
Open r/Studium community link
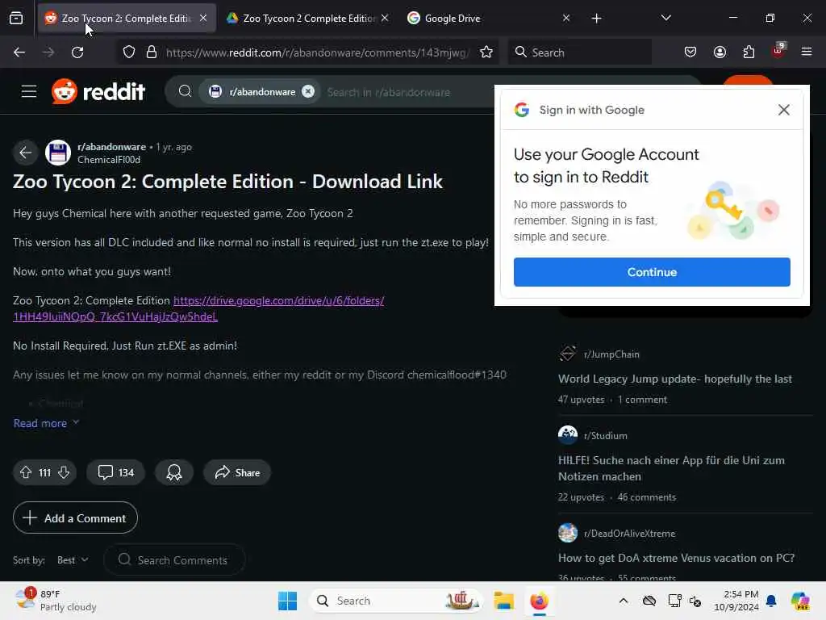point(605,435)
